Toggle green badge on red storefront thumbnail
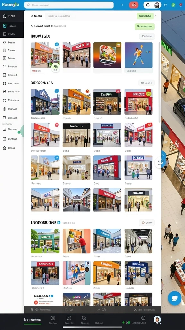The image size is (185, 330). [x=148, y=93]
